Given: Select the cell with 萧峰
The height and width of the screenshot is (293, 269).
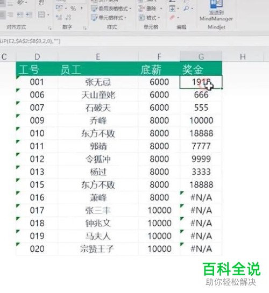Looking at the screenshot, I should (x=98, y=198).
